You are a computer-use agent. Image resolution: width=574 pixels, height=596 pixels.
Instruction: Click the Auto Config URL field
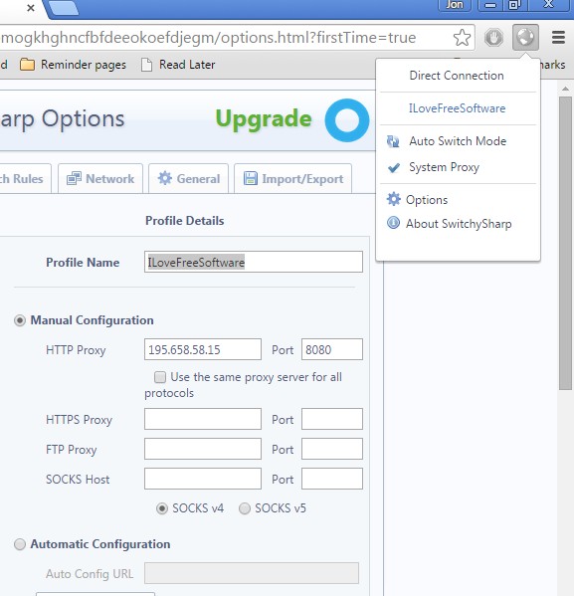(252, 573)
